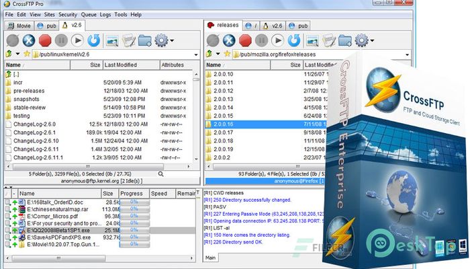
Task: Click the search magnifier in left pane status
Action: (160, 174)
